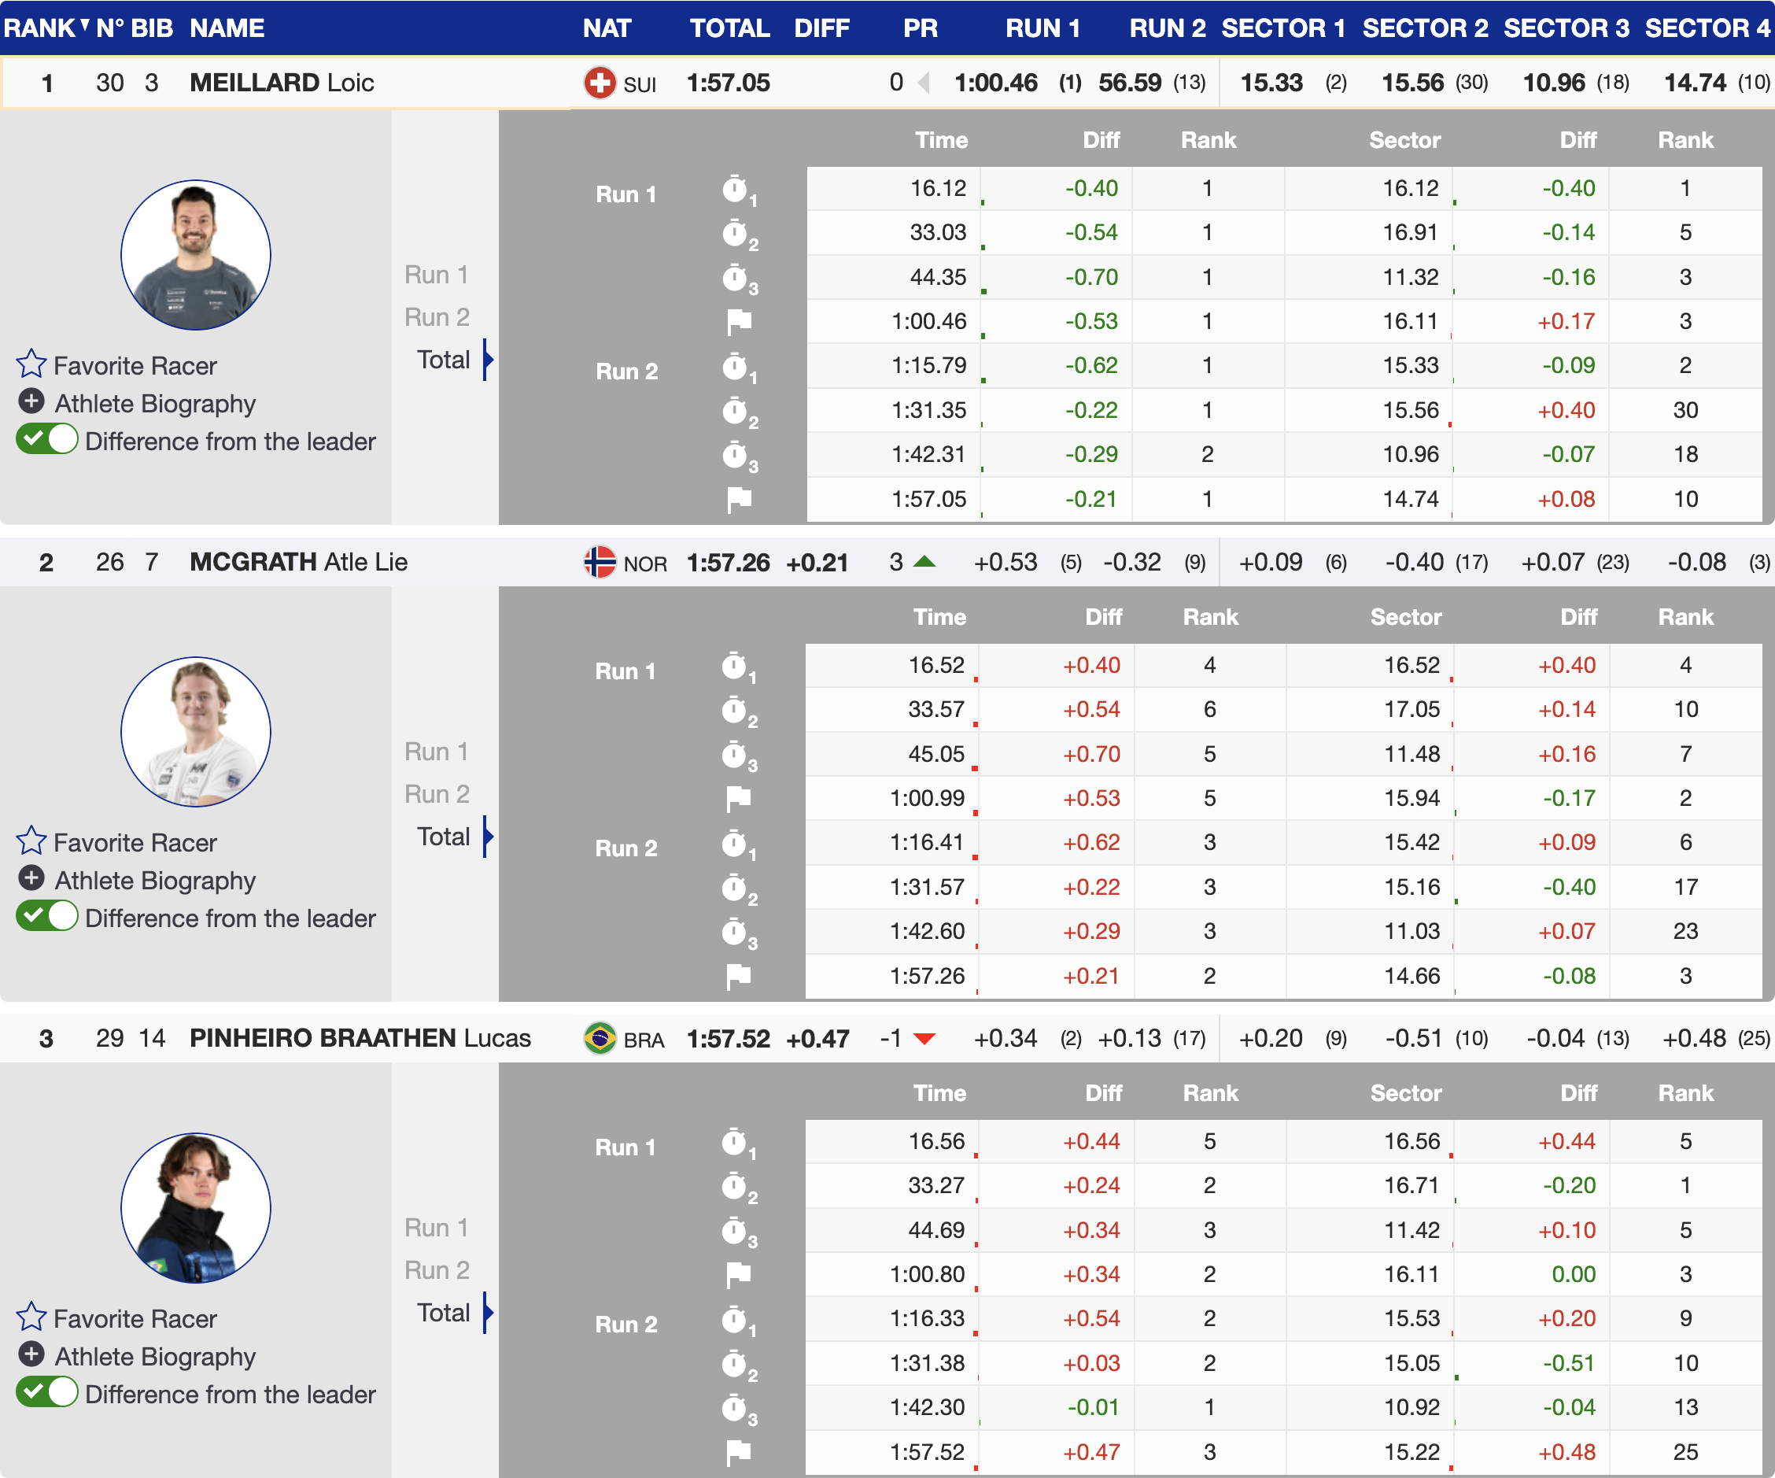The height and width of the screenshot is (1478, 1775).
Task: Click the Brazil flag icon for Braathen
Action: 600,1038
